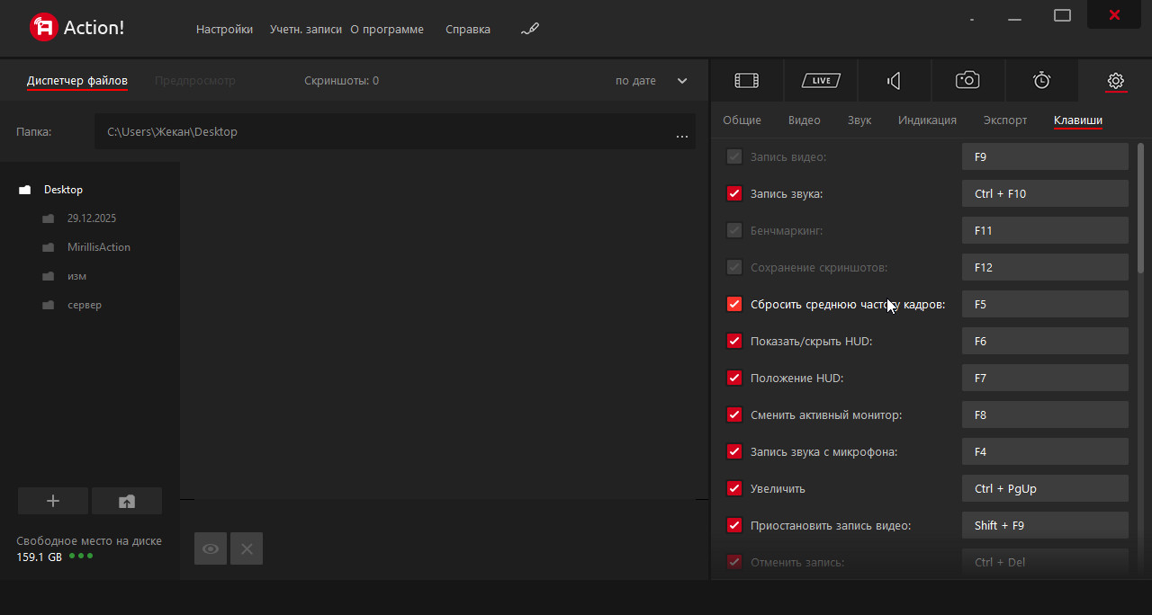Select the 'MirillisAction' folder in tree

(98, 247)
